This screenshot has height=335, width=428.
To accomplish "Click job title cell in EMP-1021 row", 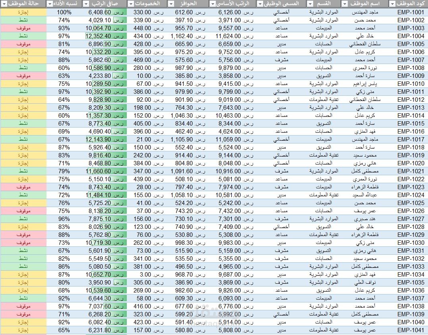I will click(281, 171).
